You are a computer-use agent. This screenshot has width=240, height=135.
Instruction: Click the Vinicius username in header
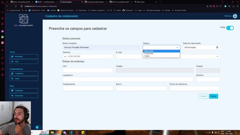point(228,16)
